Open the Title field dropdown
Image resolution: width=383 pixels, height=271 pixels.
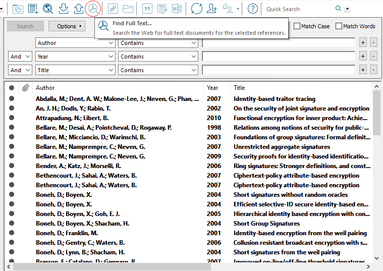click(75, 70)
